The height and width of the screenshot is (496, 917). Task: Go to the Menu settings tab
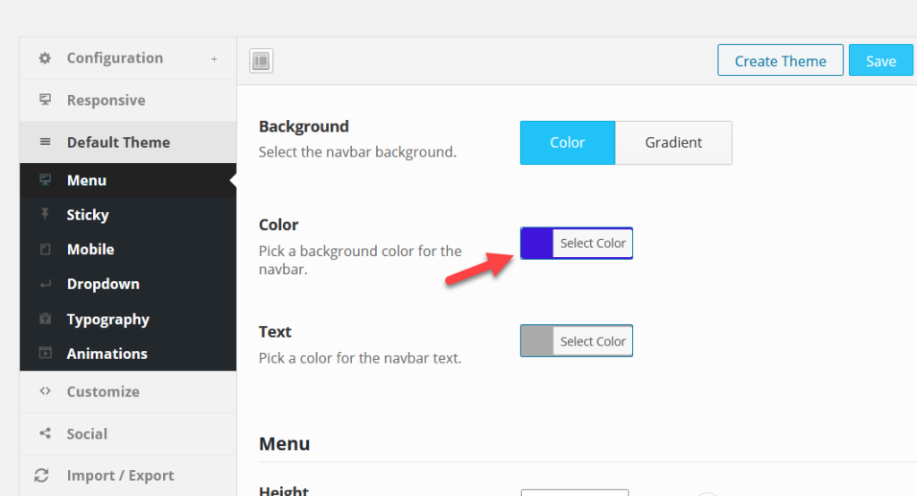click(128, 180)
